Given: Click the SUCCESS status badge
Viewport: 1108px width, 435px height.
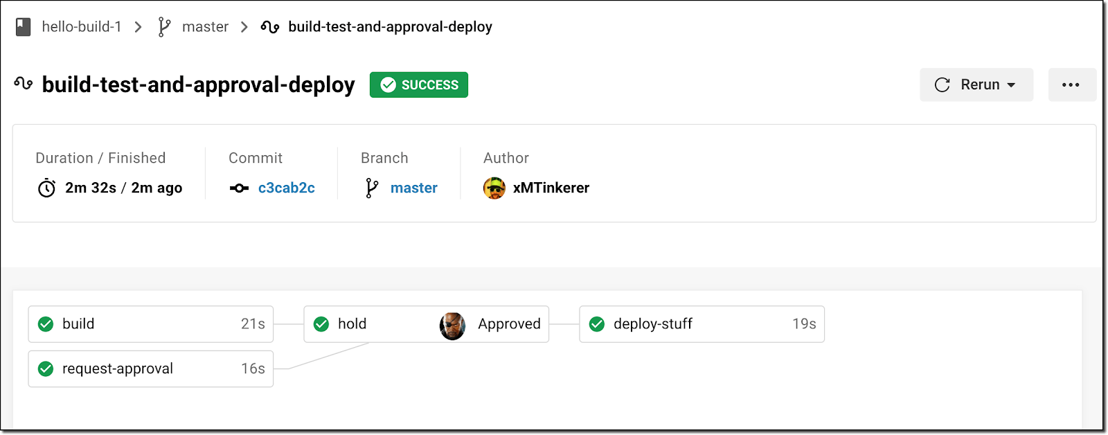Looking at the screenshot, I should 419,85.
